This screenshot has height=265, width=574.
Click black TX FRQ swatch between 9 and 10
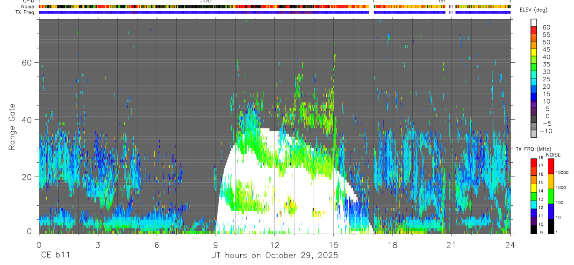click(534, 229)
